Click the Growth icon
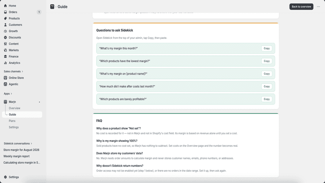 5,31
